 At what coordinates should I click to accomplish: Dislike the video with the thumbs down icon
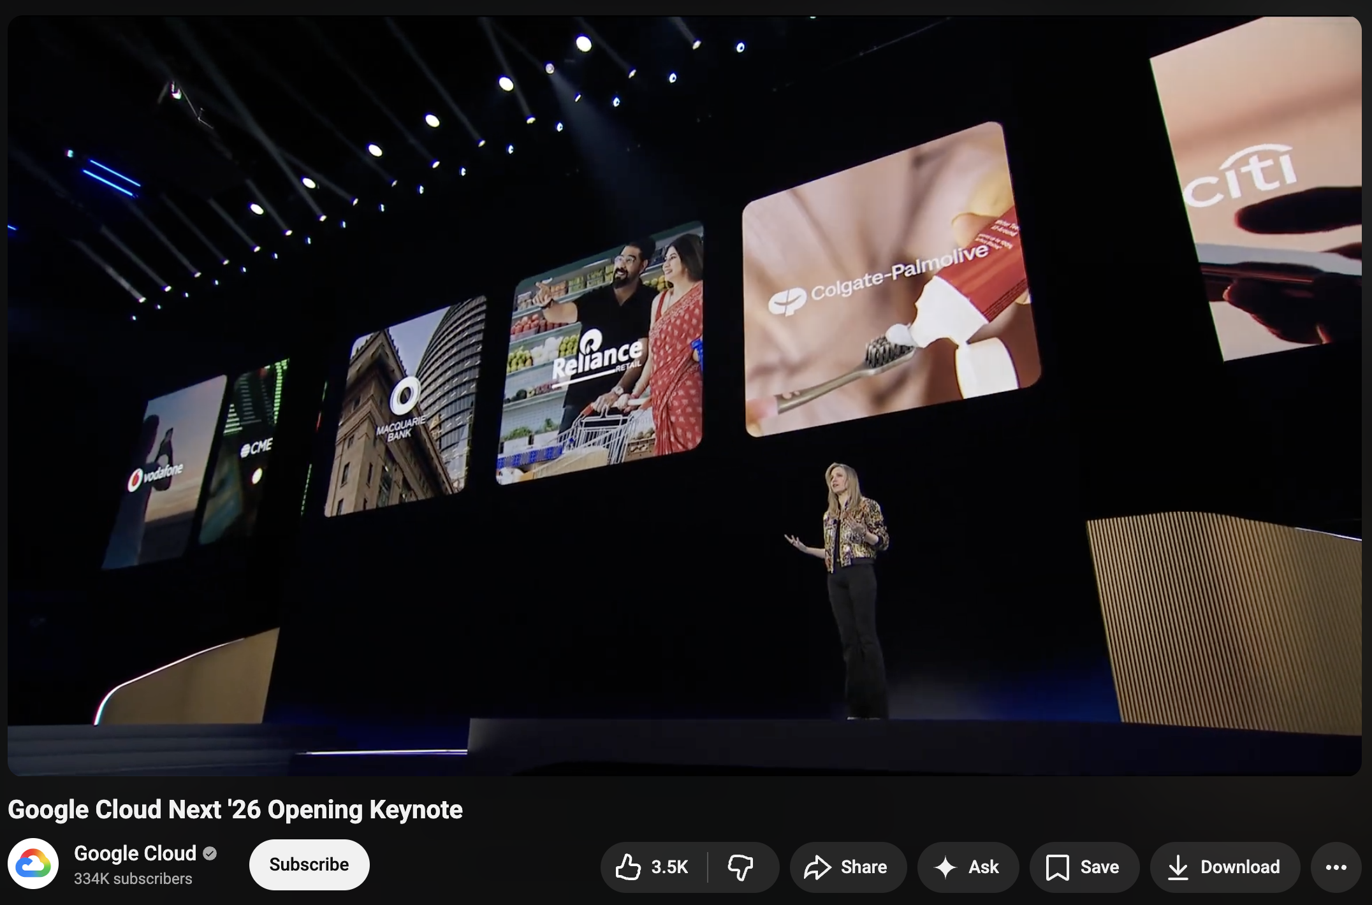tap(741, 867)
